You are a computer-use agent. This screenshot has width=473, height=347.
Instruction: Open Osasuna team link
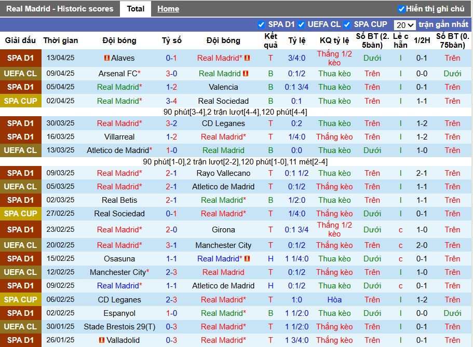tap(119, 259)
